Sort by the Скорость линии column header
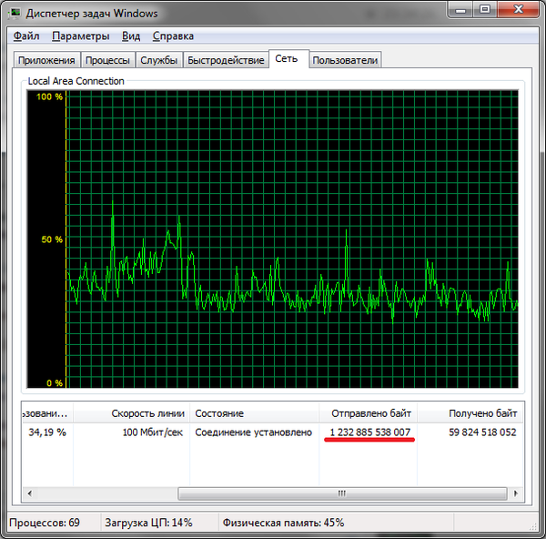This screenshot has height=539, width=546. coord(147,413)
